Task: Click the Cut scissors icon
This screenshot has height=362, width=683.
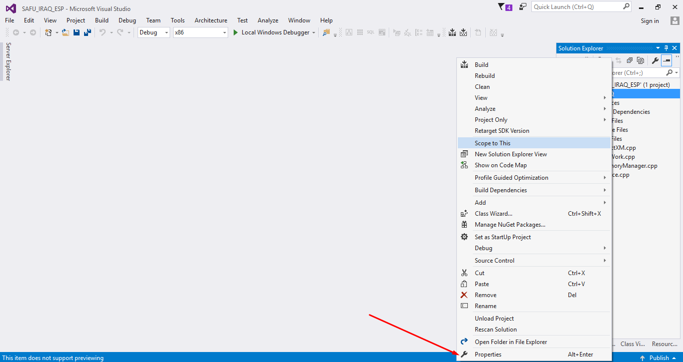Action: (464, 273)
